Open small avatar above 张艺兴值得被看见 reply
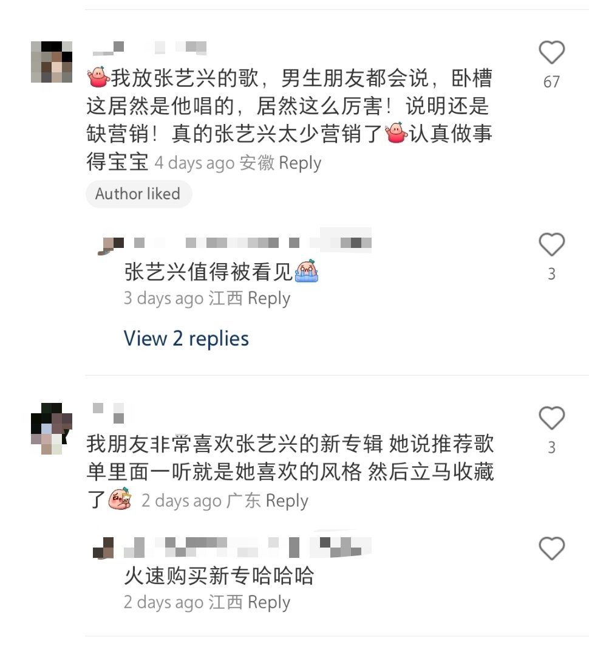This screenshot has width=589, height=646. point(111,246)
